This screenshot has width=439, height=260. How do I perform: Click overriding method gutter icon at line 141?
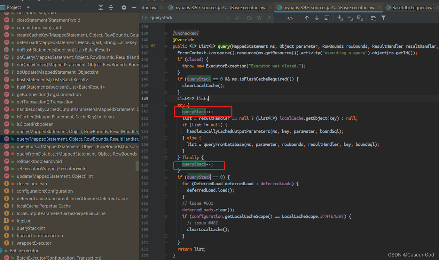(x=152, y=46)
